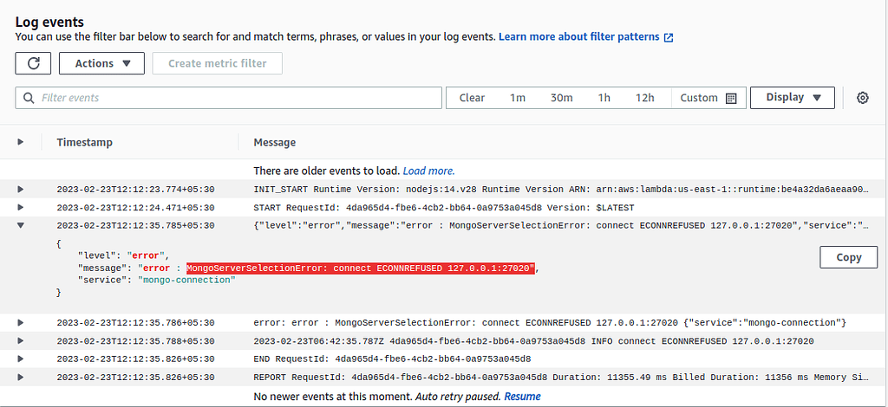The width and height of the screenshot is (888, 407).
Task: Focus the Filter events search field
Action: click(234, 98)
